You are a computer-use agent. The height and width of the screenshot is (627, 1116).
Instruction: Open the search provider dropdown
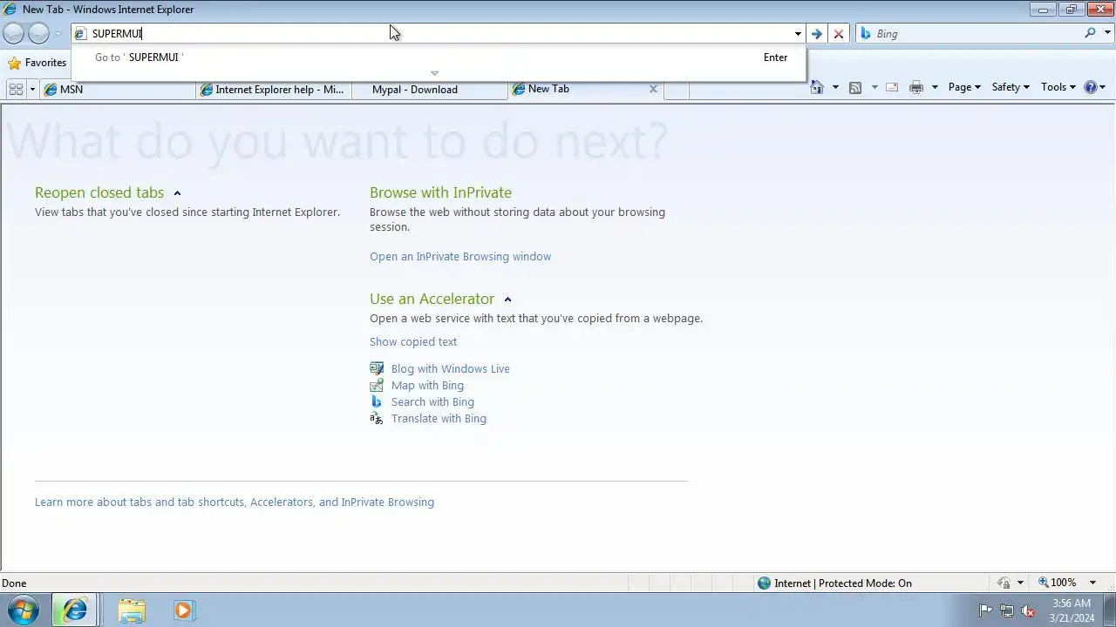pos(1106,34)
